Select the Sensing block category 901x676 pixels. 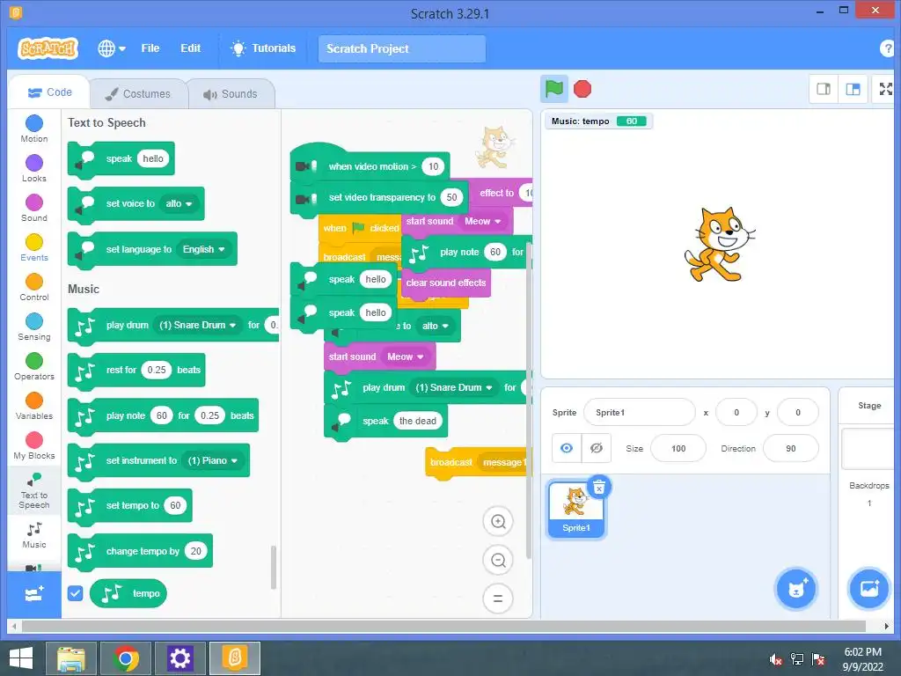pos(34,327)
